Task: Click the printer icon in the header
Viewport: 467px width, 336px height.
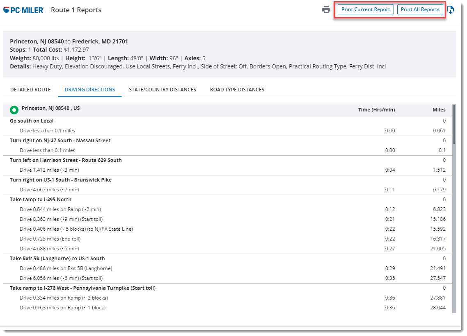Action: (326, 9)
